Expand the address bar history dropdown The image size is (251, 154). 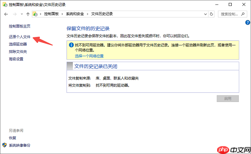(205, 14)
